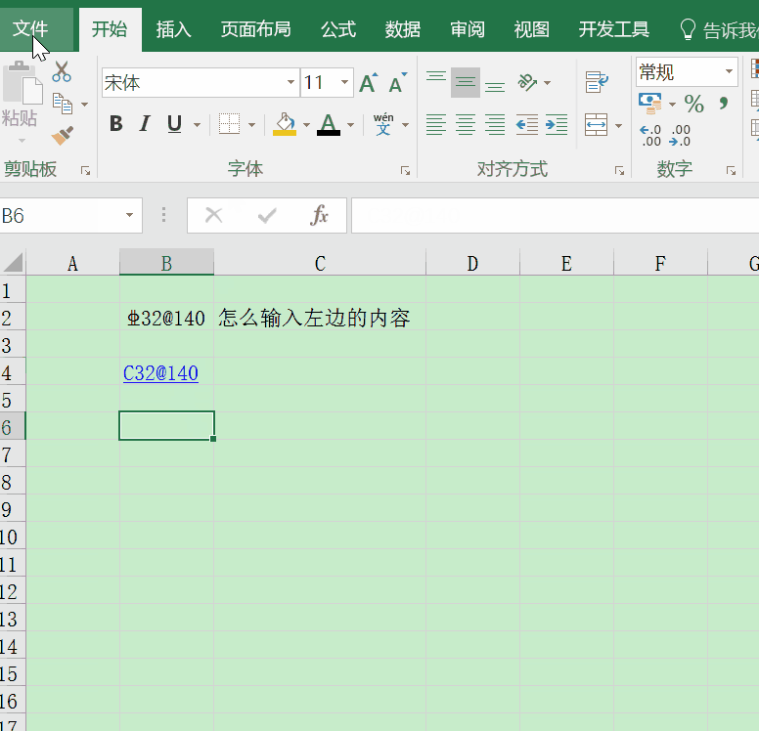Open 对齐方式 dialog launcher
The image size is (759, 731).
point(619,171)
